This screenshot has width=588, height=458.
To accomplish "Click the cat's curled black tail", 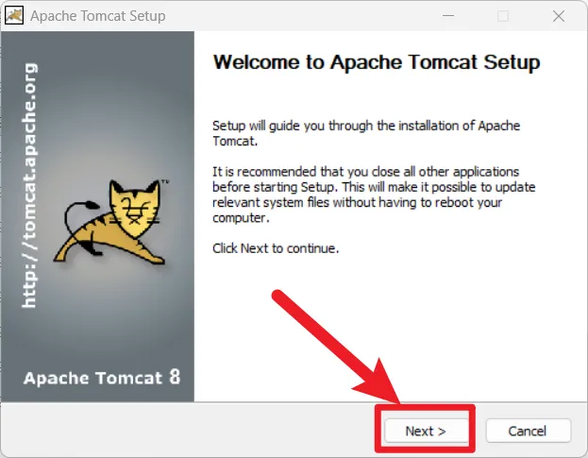I will coord(80,226).
